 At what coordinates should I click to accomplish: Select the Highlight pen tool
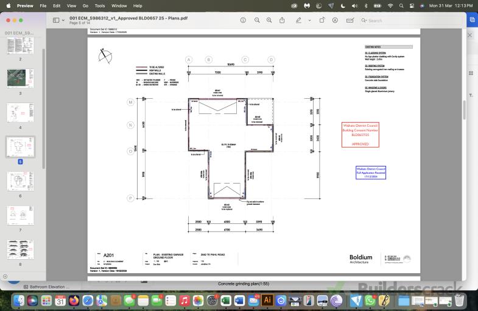[x=298, y=20]
